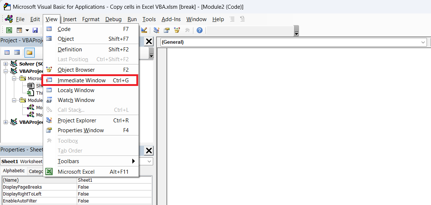Collapse the Microsoft Excel Objects folder

14,79
